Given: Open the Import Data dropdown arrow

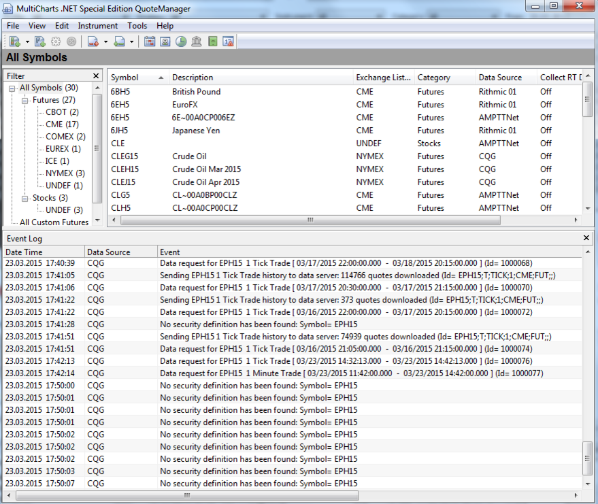Looking at the screenshot, I should [131, 41].
